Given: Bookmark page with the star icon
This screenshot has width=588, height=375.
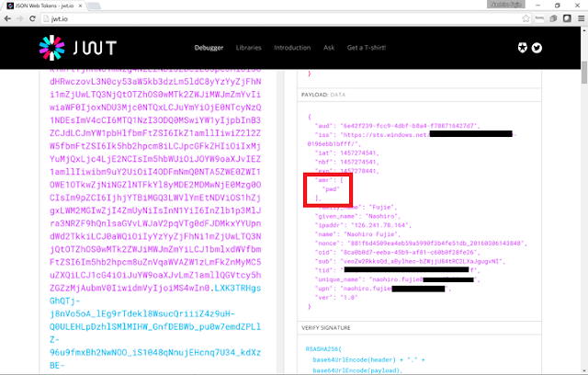Looking at the screenshot, I should coord(526,18).
